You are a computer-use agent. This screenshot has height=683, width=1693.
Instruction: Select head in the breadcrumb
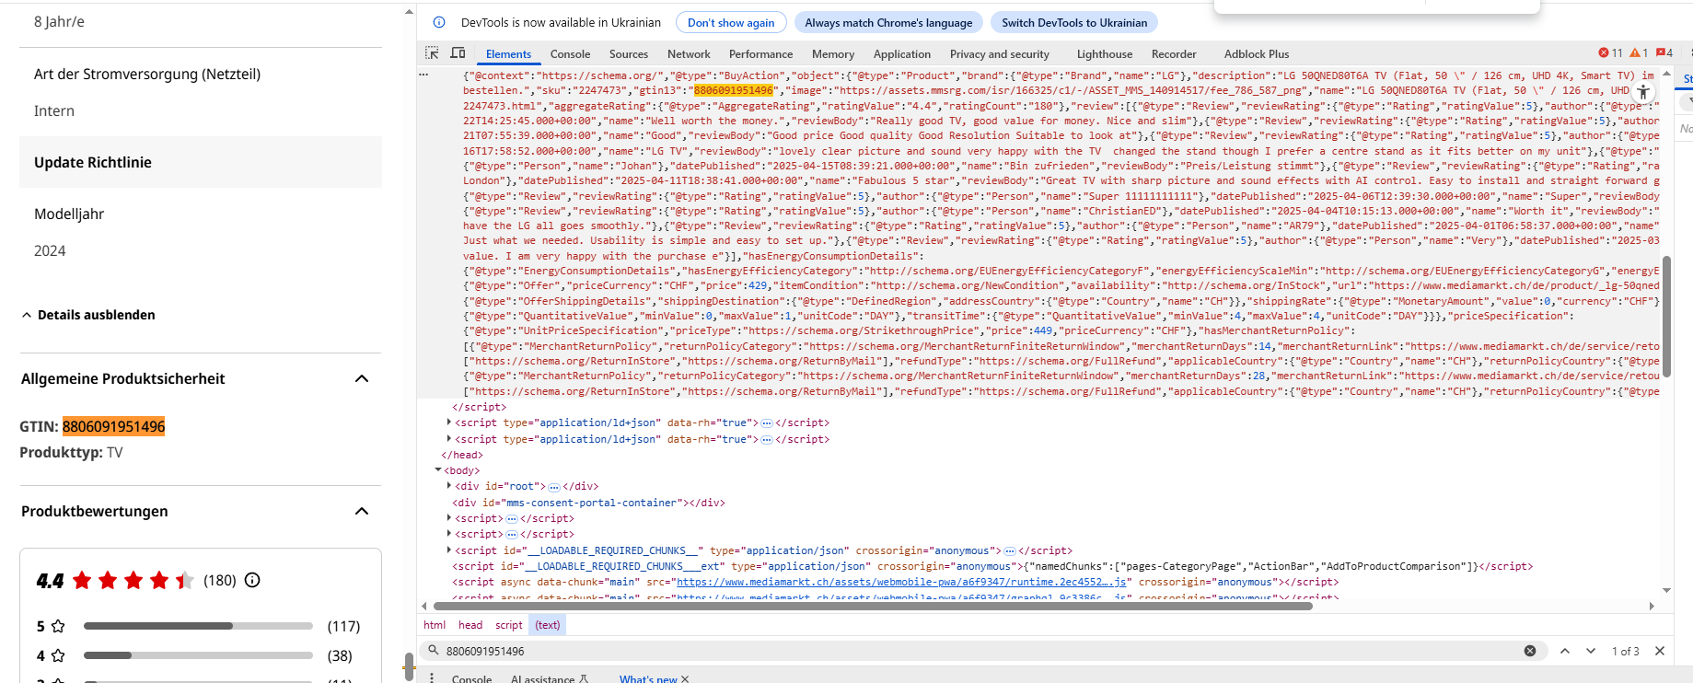[470, 625]
